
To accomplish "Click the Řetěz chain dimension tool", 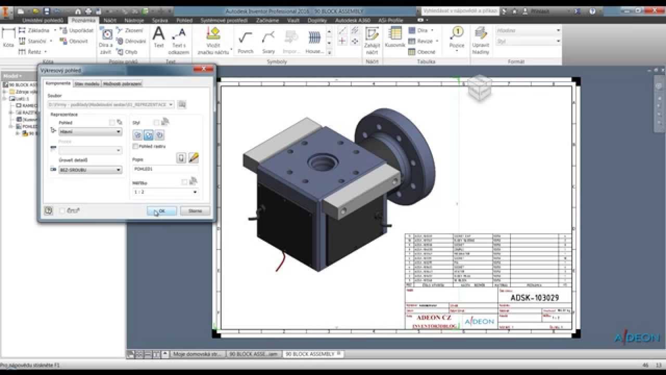I will 30,52.
